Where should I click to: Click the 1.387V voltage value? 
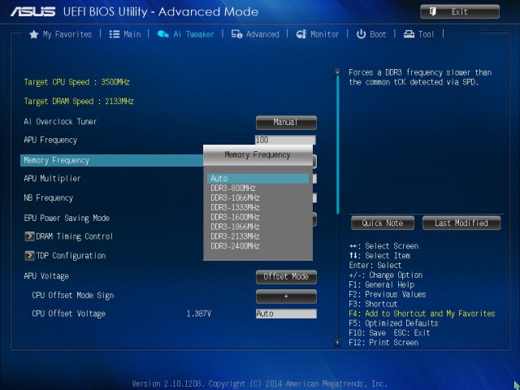198,314
